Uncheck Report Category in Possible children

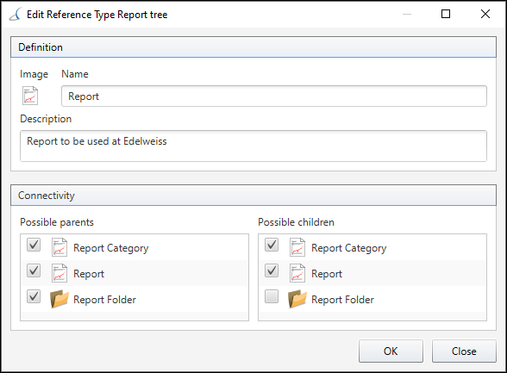(272, 245)
